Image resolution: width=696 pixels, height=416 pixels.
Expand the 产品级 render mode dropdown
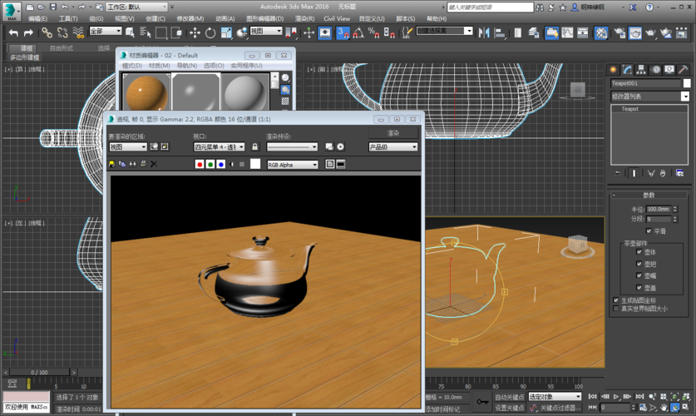click(x=392, y=147)
